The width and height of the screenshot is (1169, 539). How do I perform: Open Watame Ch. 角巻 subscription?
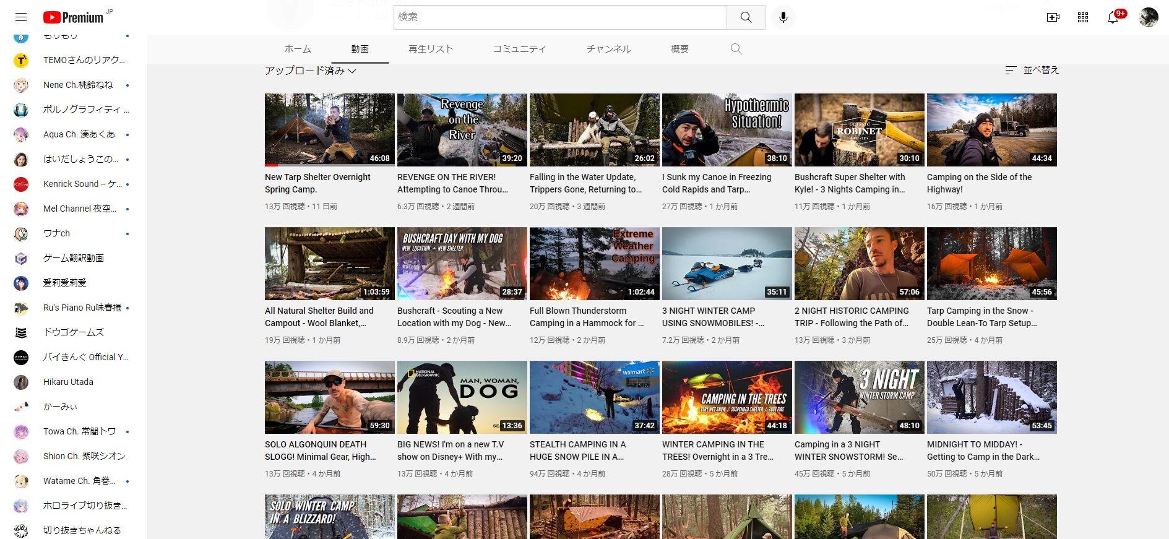click(74, 481)
